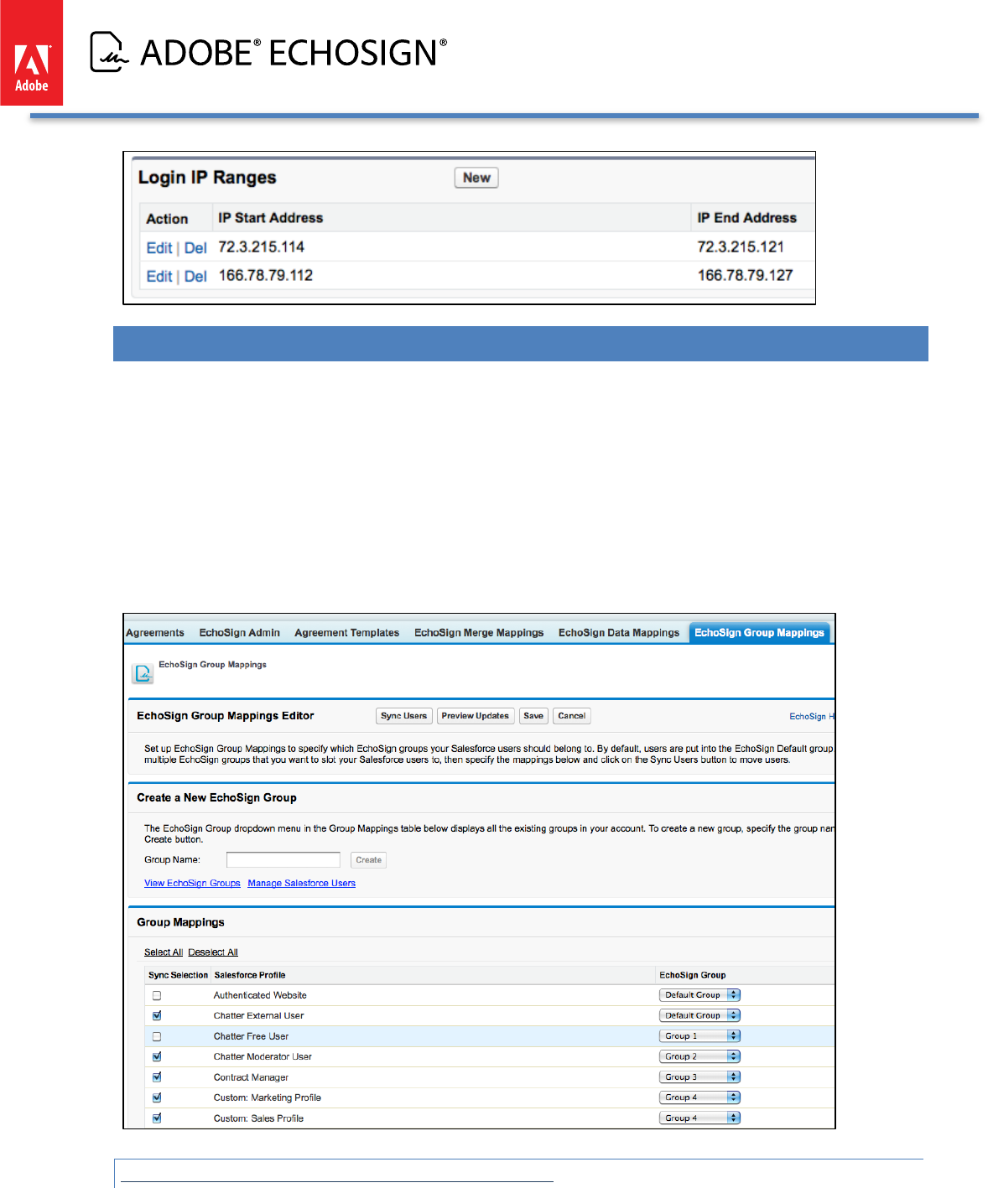Image resolution: width=988 pixels, height=1188 pixels.
Task: Open the EchoSign help link
Action: tap(812, 717)
